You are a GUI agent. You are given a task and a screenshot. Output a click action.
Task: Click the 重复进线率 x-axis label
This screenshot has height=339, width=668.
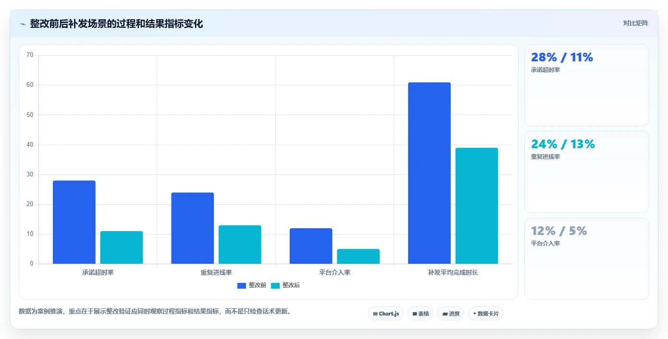point(216,272)
